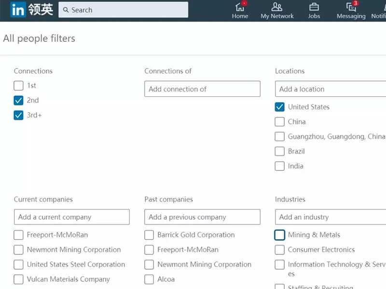The image size is (386, 289).
Task: Click the Add an industry field
Action: click(x=331, y=217)
